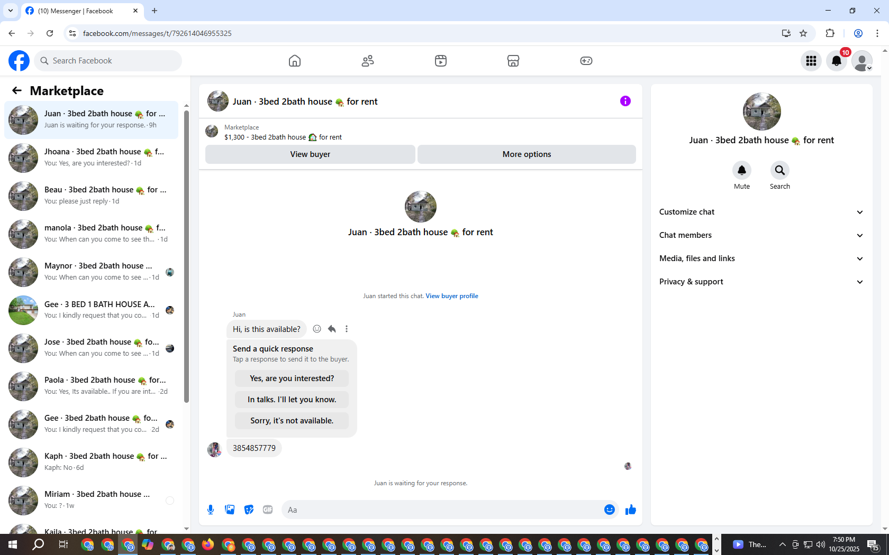Image resolution: width=889 pixels, height=555 pixels.
Task: React to 'Hi, is this available?' message
Action: point(317,329)
